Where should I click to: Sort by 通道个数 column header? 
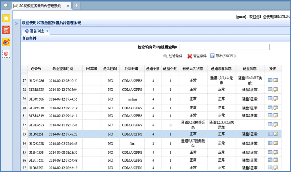click(153, 69)
